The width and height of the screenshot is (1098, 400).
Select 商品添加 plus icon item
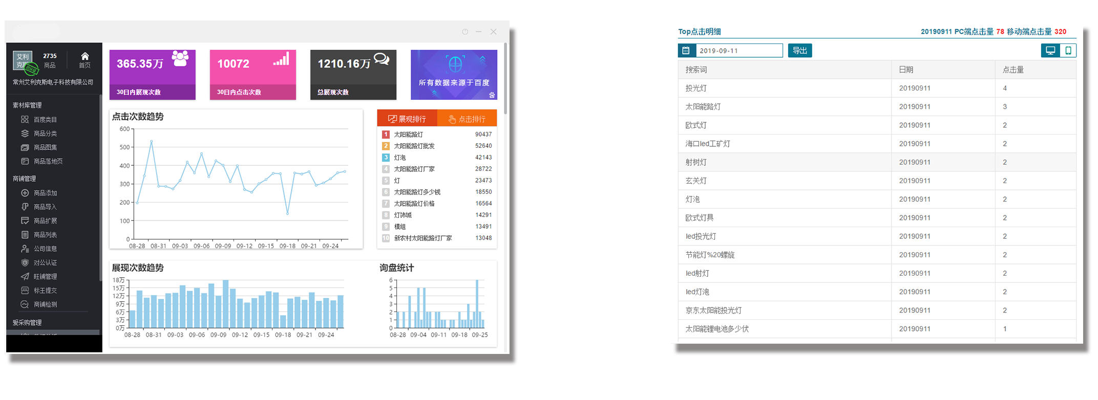click(45, 193)
